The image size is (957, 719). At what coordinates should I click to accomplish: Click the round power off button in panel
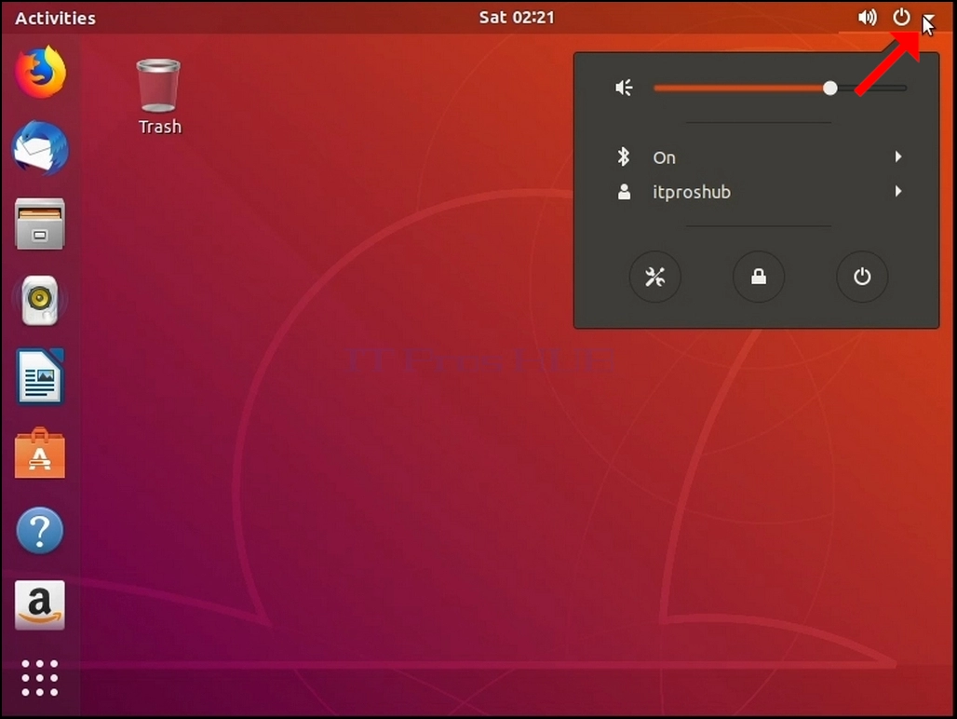[862, 277]
